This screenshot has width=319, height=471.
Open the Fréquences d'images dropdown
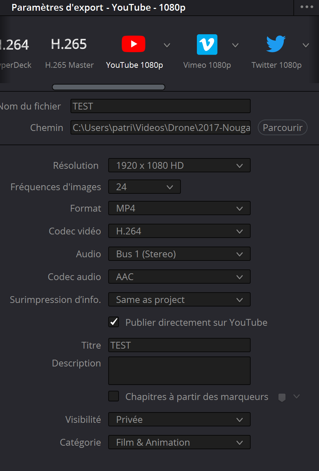click(x=144, y=187)
